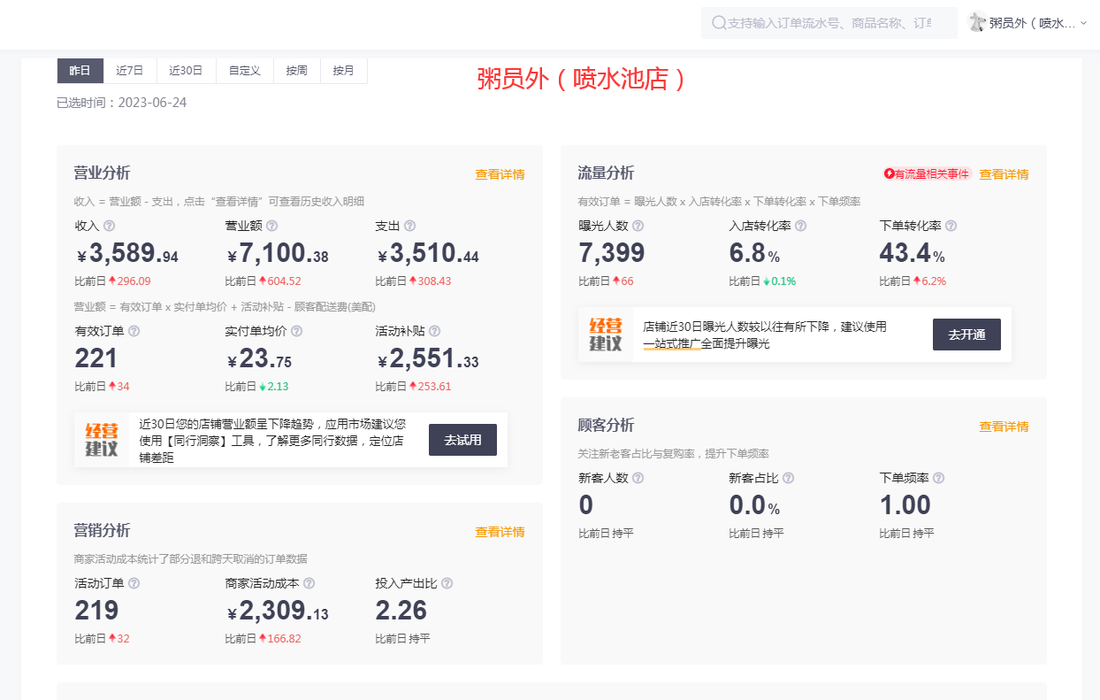1100x700 pixels.
Task: Click the 去开通 button
Action: 966,335
